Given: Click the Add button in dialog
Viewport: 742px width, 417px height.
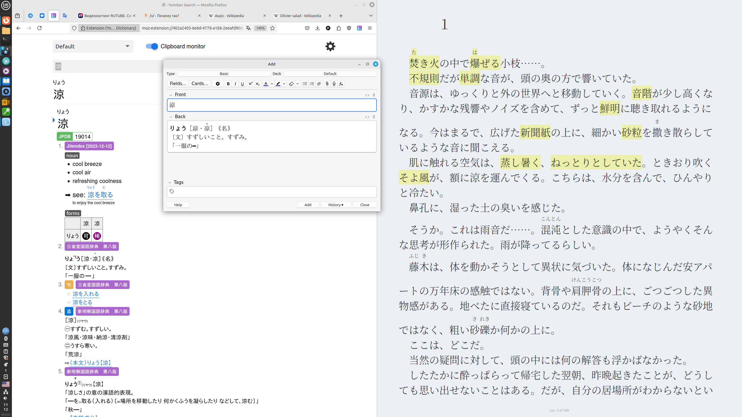Looking at the screenshot, I should click(308, 205).
